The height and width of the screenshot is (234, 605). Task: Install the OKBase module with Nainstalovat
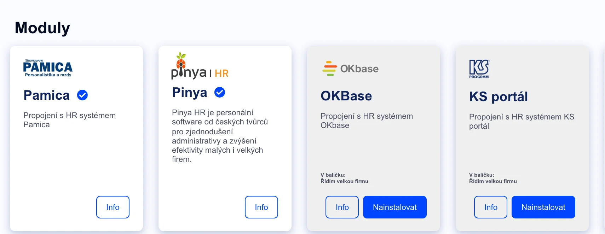(395, 207)
